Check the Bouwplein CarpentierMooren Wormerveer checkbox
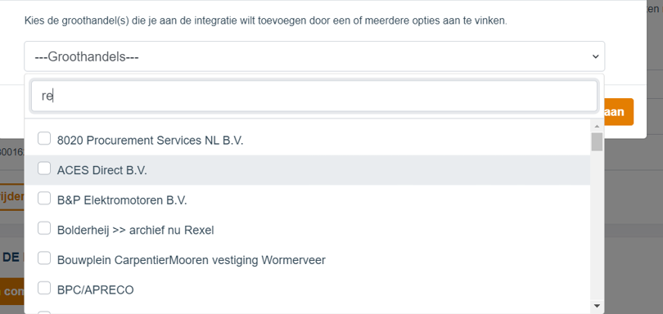 pos(44,258)
